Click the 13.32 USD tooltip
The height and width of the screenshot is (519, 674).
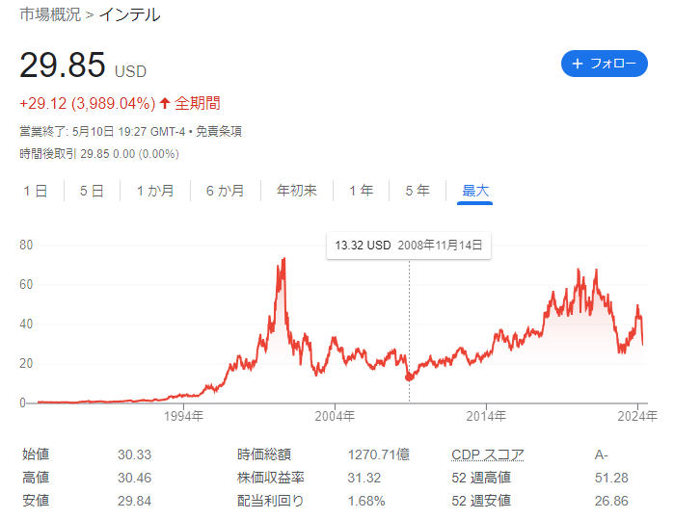click(x=409, y=246)
